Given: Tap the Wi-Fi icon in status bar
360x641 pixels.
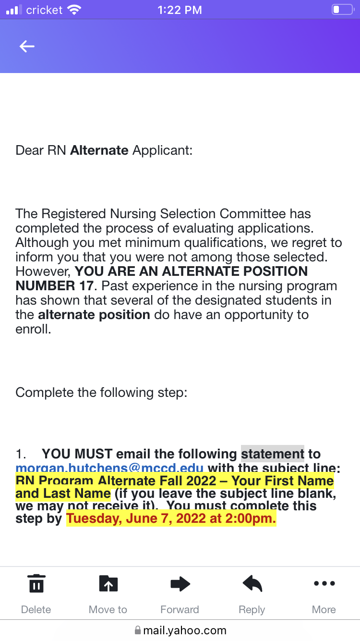Looking at the screenshot, I should (74, 10).
